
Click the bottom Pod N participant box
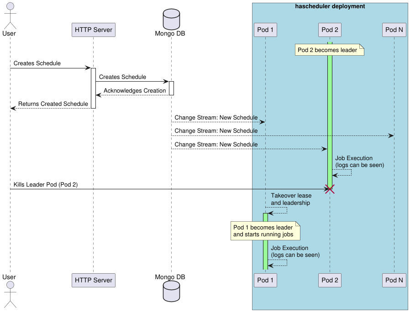tap(394, 280)
